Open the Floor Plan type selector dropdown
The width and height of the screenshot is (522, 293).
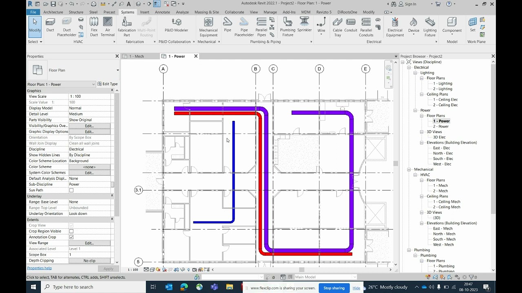117,70
